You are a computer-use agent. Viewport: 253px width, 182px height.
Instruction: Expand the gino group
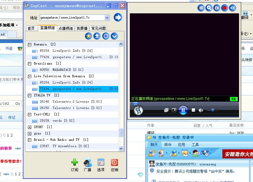pos(29,134)
